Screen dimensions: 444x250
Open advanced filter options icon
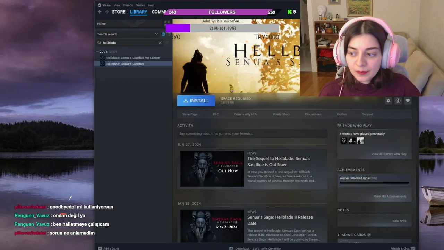pos(167,43)
